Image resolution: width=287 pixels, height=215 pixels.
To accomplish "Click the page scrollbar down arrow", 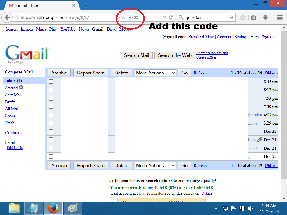I will [284, 198].
